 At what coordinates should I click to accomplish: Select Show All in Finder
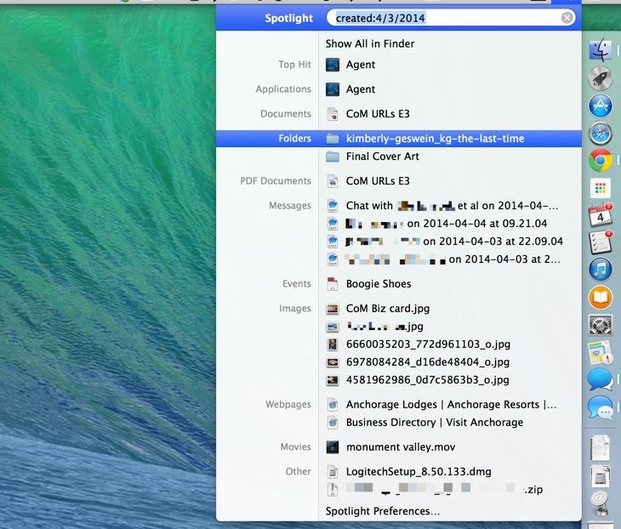click(370, 43)
